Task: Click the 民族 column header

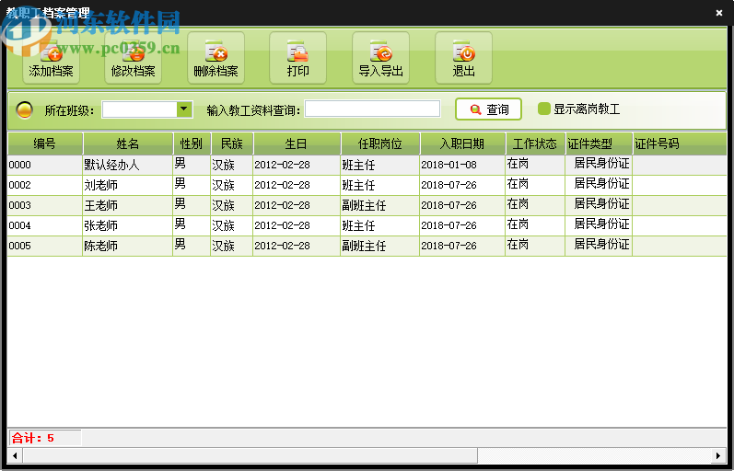Action: [x=232, y=144]
